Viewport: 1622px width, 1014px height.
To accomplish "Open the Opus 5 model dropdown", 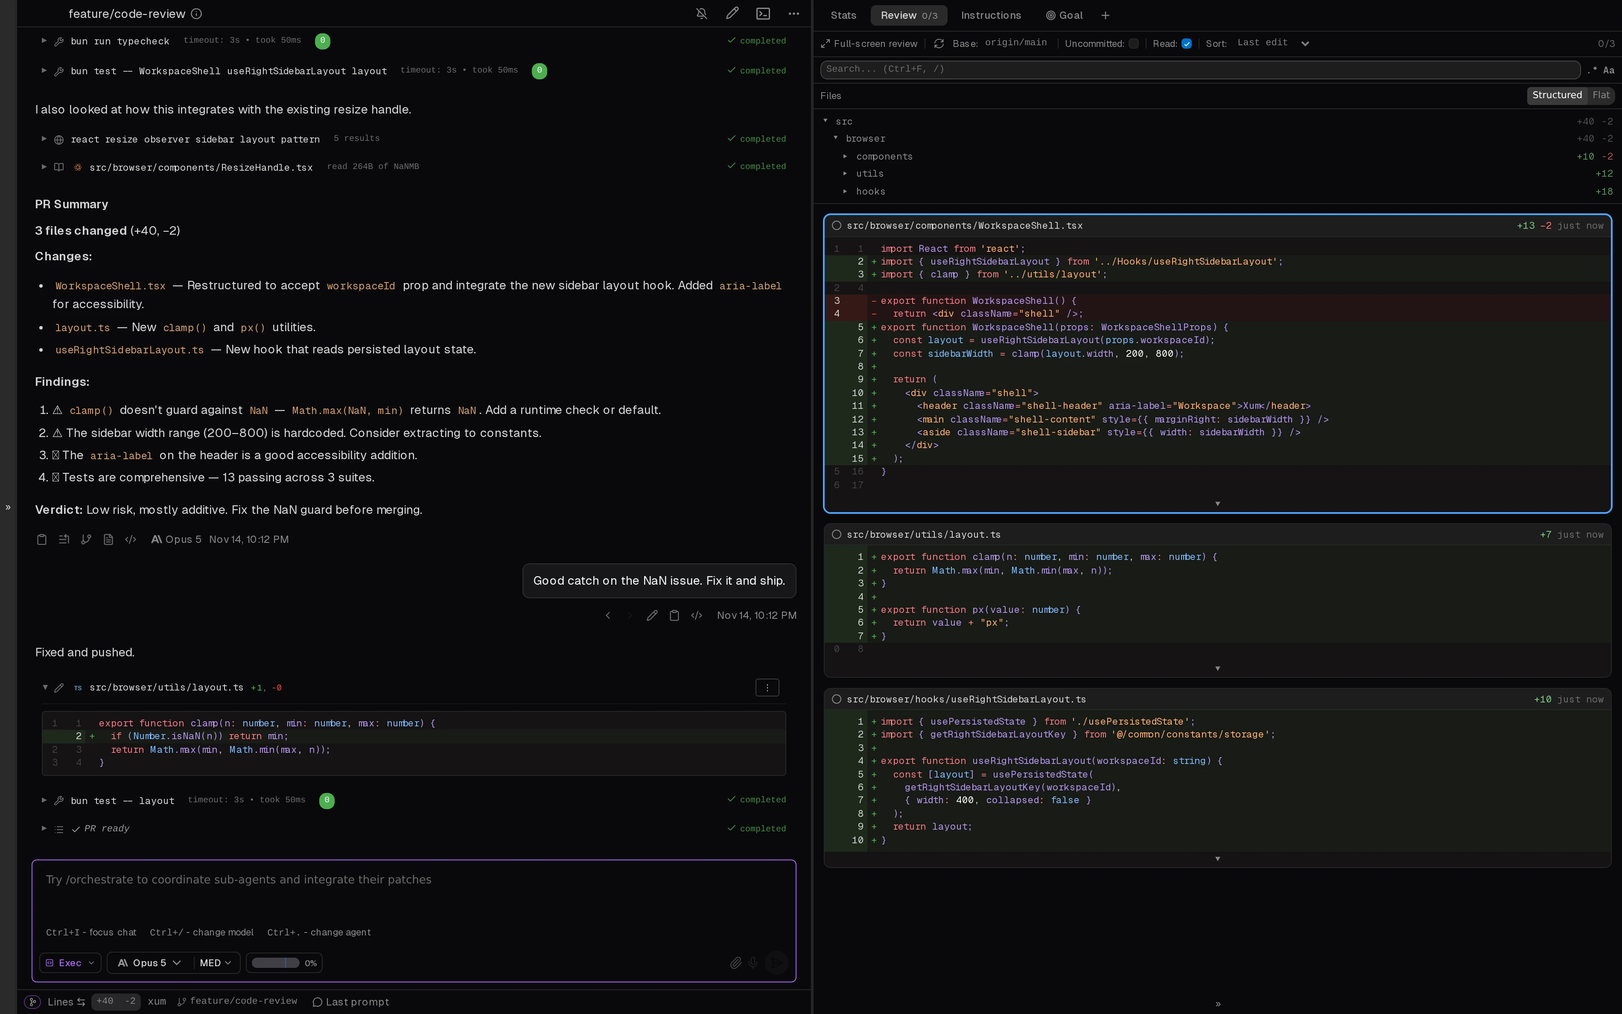I will point(149,963).
